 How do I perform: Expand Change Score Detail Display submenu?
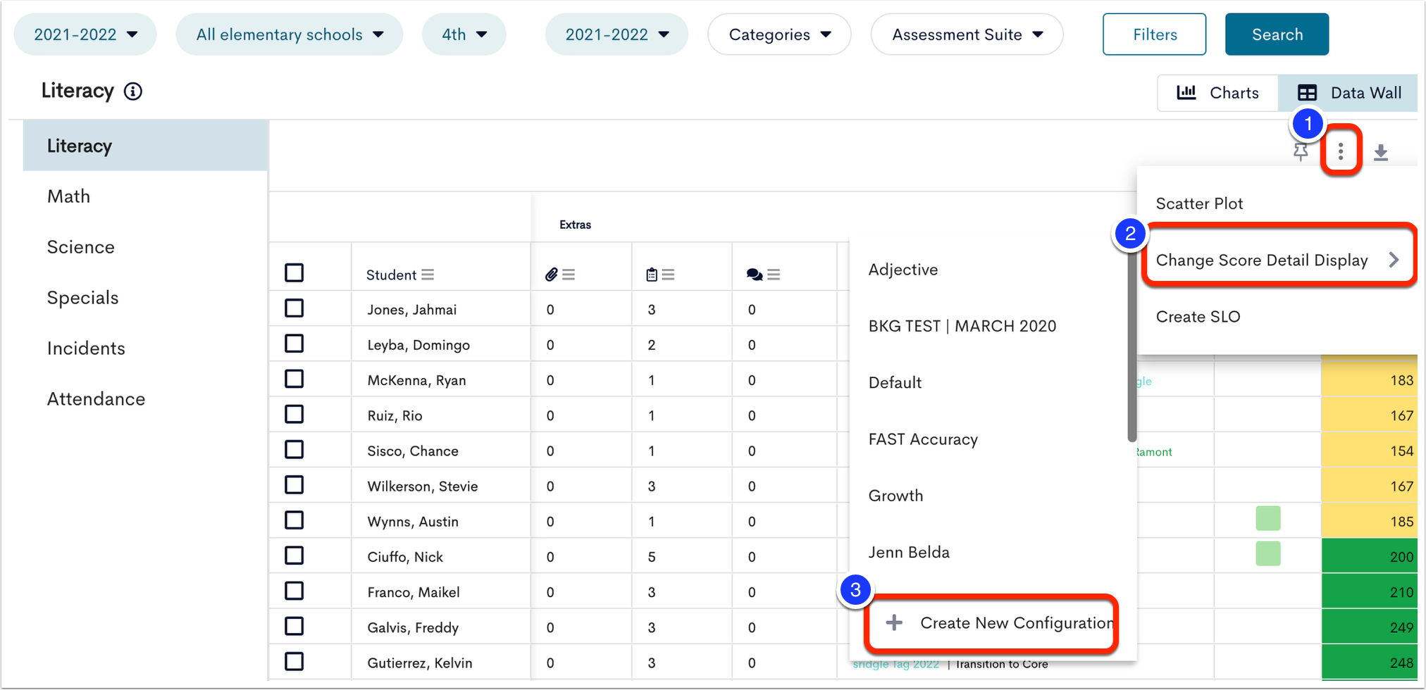1277,260
